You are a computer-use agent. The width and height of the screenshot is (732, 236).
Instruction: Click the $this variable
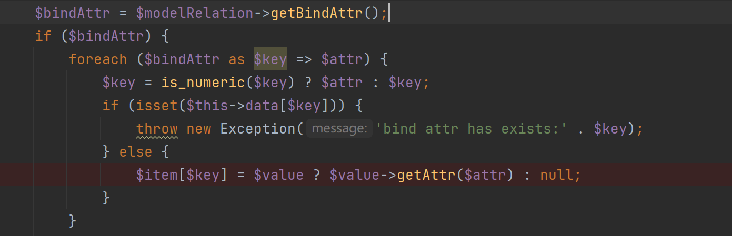(207, 106)
